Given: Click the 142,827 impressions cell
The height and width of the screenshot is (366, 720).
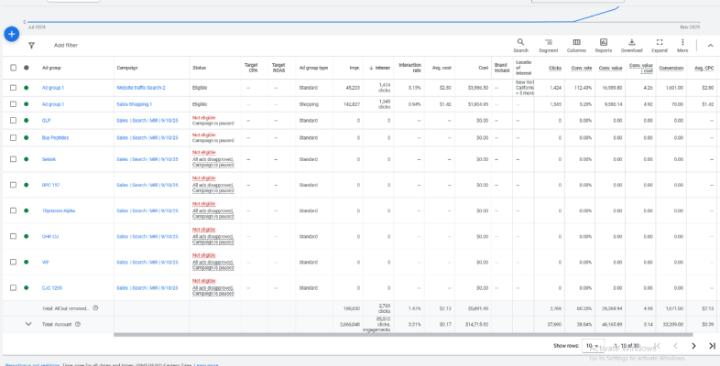Looking at the screenshot, I should pos(352,104).
